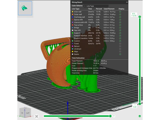Viewport: 160px width, 120px height.
Task: Click the Slicing Result panel title
Action: (77, 2)
